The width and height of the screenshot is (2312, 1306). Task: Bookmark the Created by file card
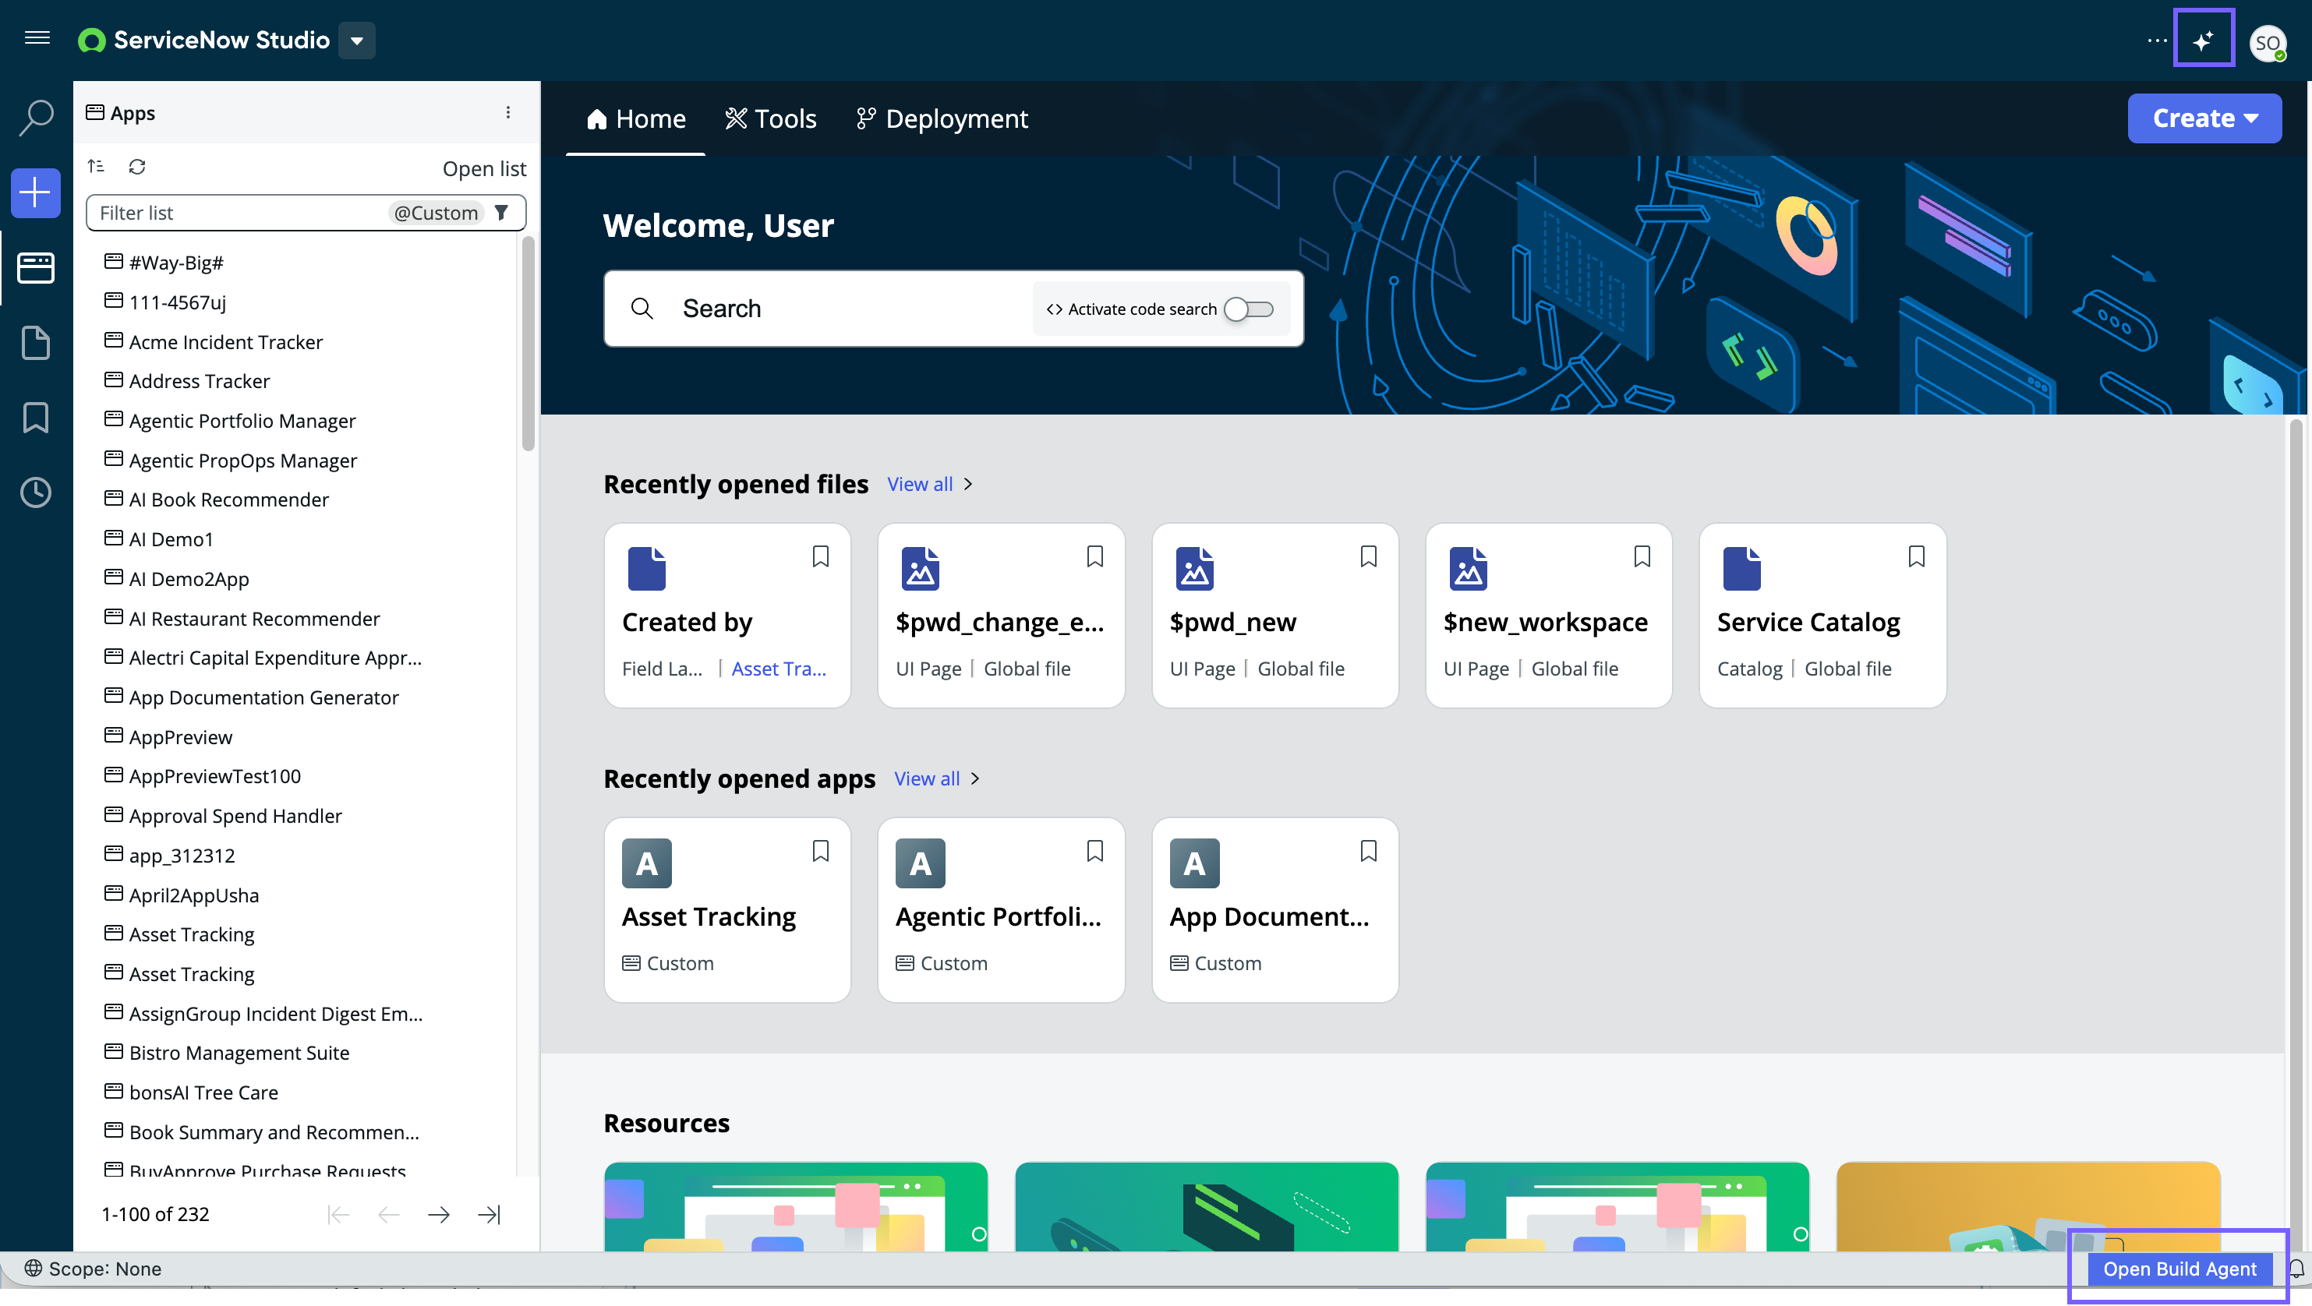pos(820,556)
